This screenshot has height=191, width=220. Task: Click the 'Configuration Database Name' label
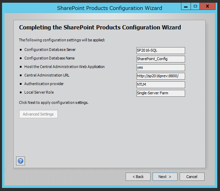click(x=49, y=58)
